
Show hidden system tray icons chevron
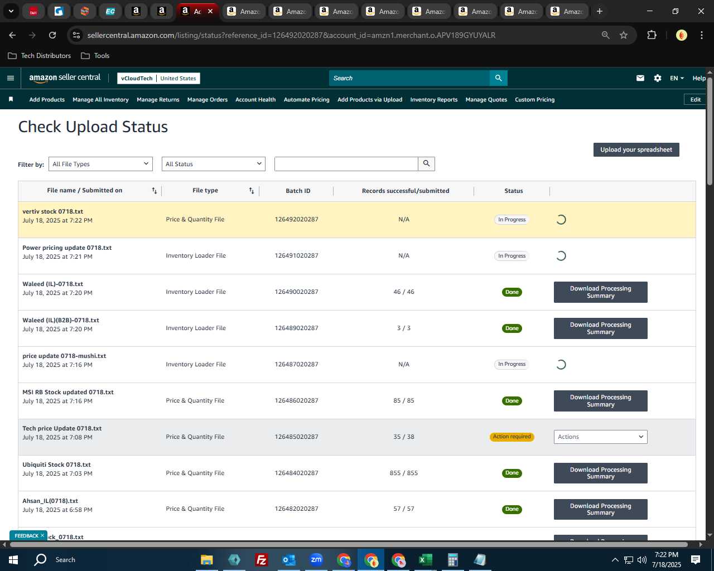pos(615,560)
